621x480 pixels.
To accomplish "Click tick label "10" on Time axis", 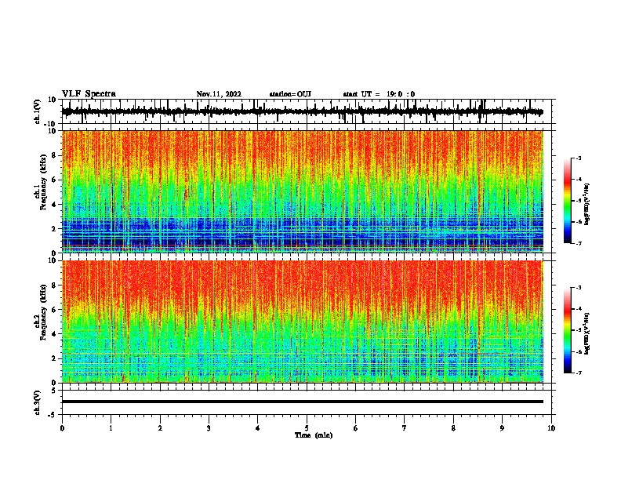I will (x=551, y=428).
